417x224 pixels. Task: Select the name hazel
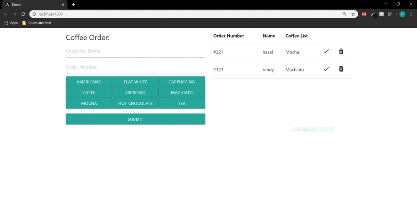point(268,52)
